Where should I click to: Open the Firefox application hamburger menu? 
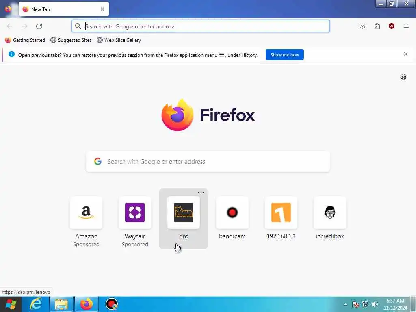(406, 26)
